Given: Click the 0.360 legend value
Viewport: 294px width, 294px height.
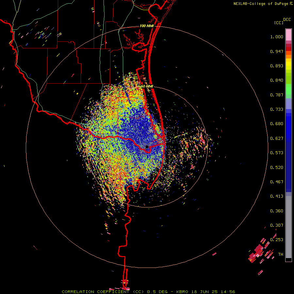Looking at the screenshot, I should pyautogui.click(x=277, y=211).
